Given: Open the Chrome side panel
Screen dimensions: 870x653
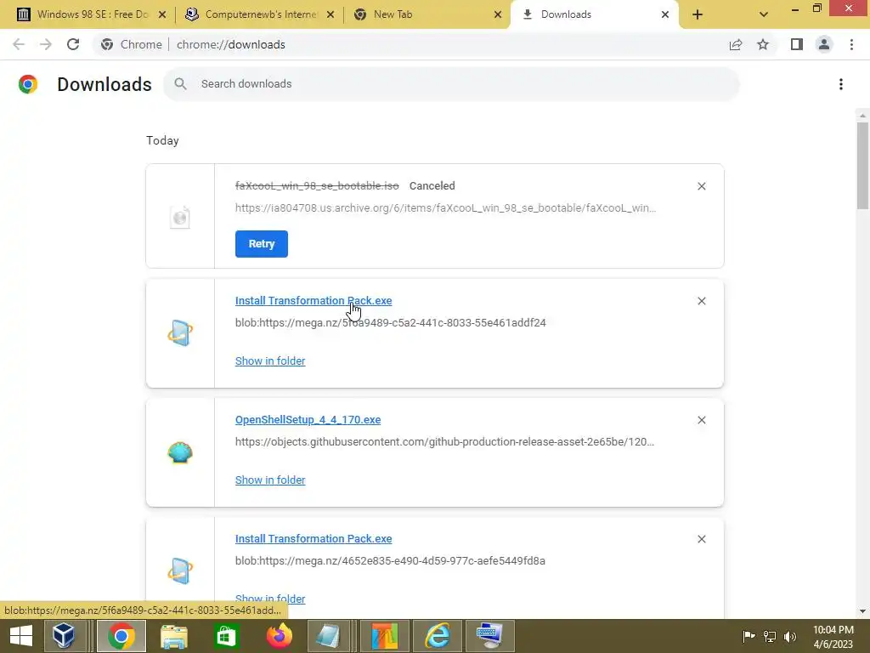Looking at the screenshot, I should tap(797, 44).
